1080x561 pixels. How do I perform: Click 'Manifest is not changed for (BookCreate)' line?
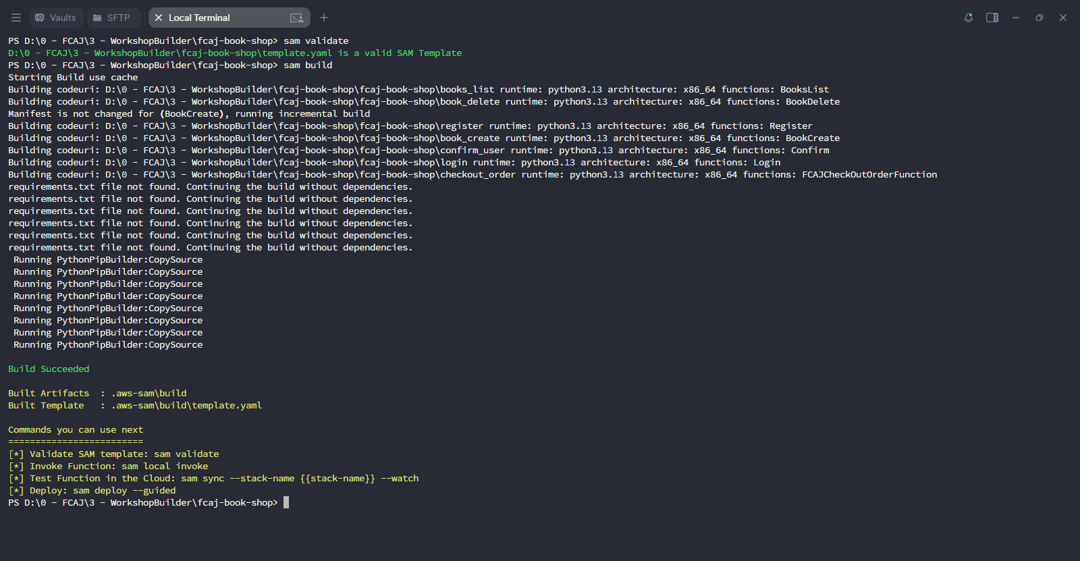[189, 113]
